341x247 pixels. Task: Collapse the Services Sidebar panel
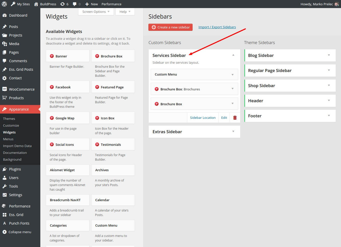tap(233, 55)
